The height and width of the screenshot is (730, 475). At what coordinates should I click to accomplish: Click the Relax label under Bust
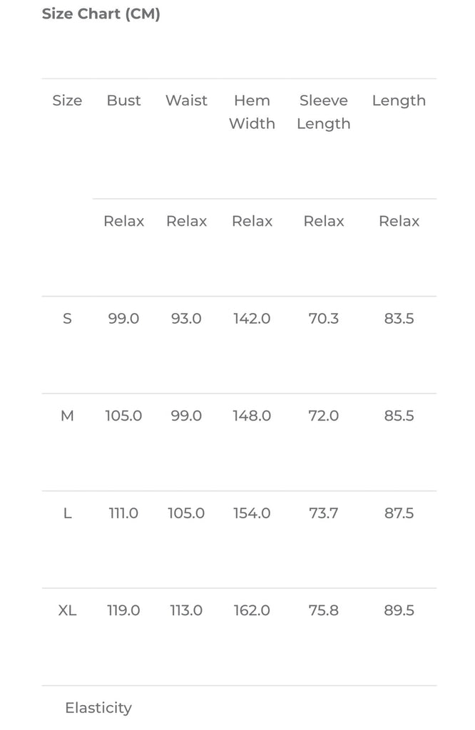124,221
